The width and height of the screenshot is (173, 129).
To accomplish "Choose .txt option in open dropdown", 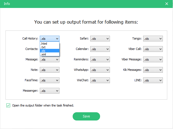I will click(49, 47).
